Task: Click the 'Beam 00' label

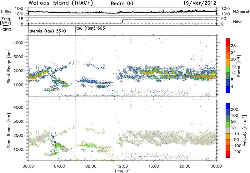Action: (122, 3)
